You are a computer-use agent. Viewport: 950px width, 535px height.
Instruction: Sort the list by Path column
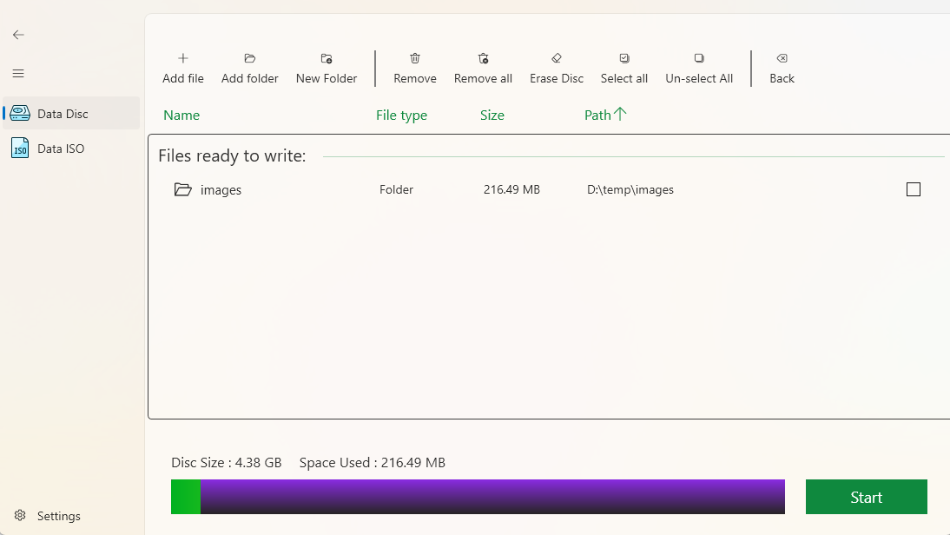tap(598, 116)
